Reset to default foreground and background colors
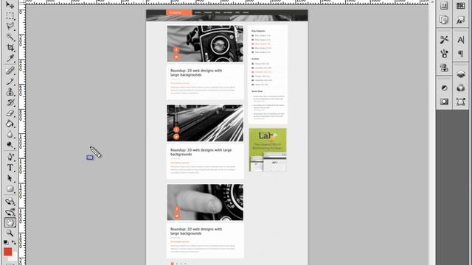 (x=6, y=242)
